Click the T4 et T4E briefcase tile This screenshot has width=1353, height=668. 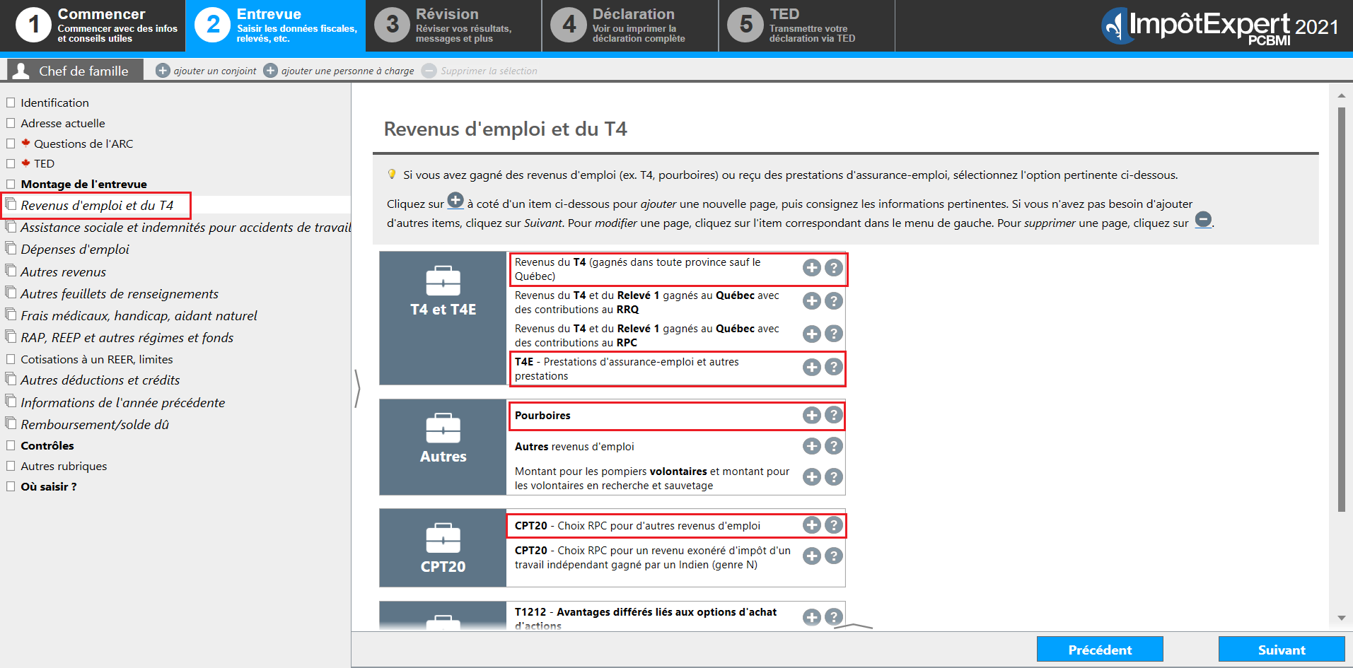coord(443,318)
